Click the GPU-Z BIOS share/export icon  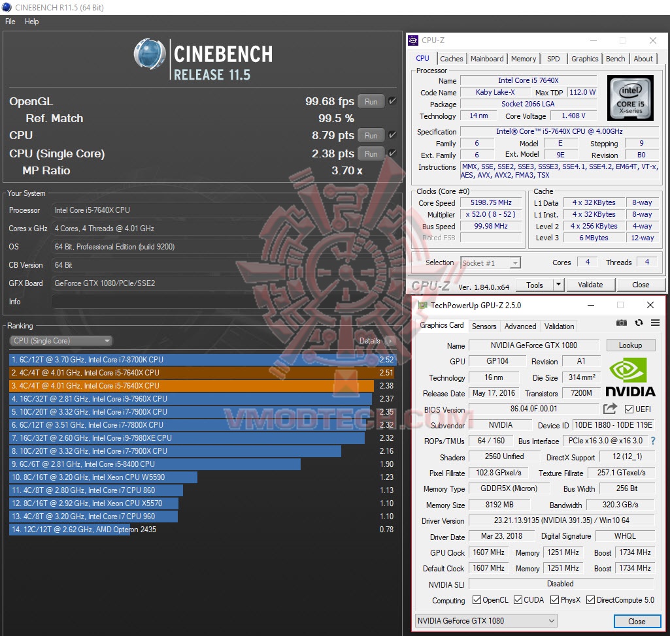coord(610,409)
